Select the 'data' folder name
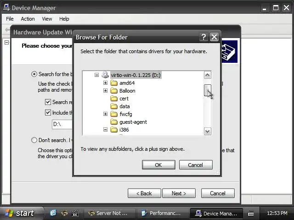This screenshot has height=220, width=294. [x=124, y=106]
